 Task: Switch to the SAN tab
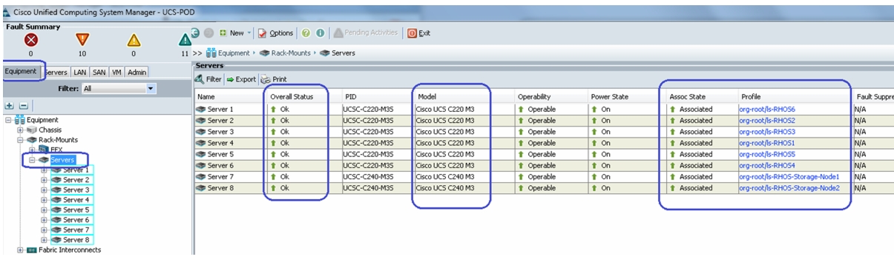click(x=99, y=72)
